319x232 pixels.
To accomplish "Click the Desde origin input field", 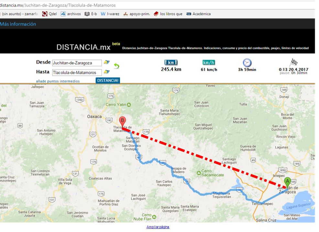I will 77,63.
